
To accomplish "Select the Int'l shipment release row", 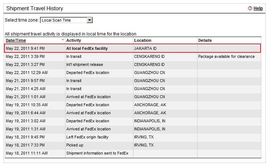I will click(x=132, y=65).
